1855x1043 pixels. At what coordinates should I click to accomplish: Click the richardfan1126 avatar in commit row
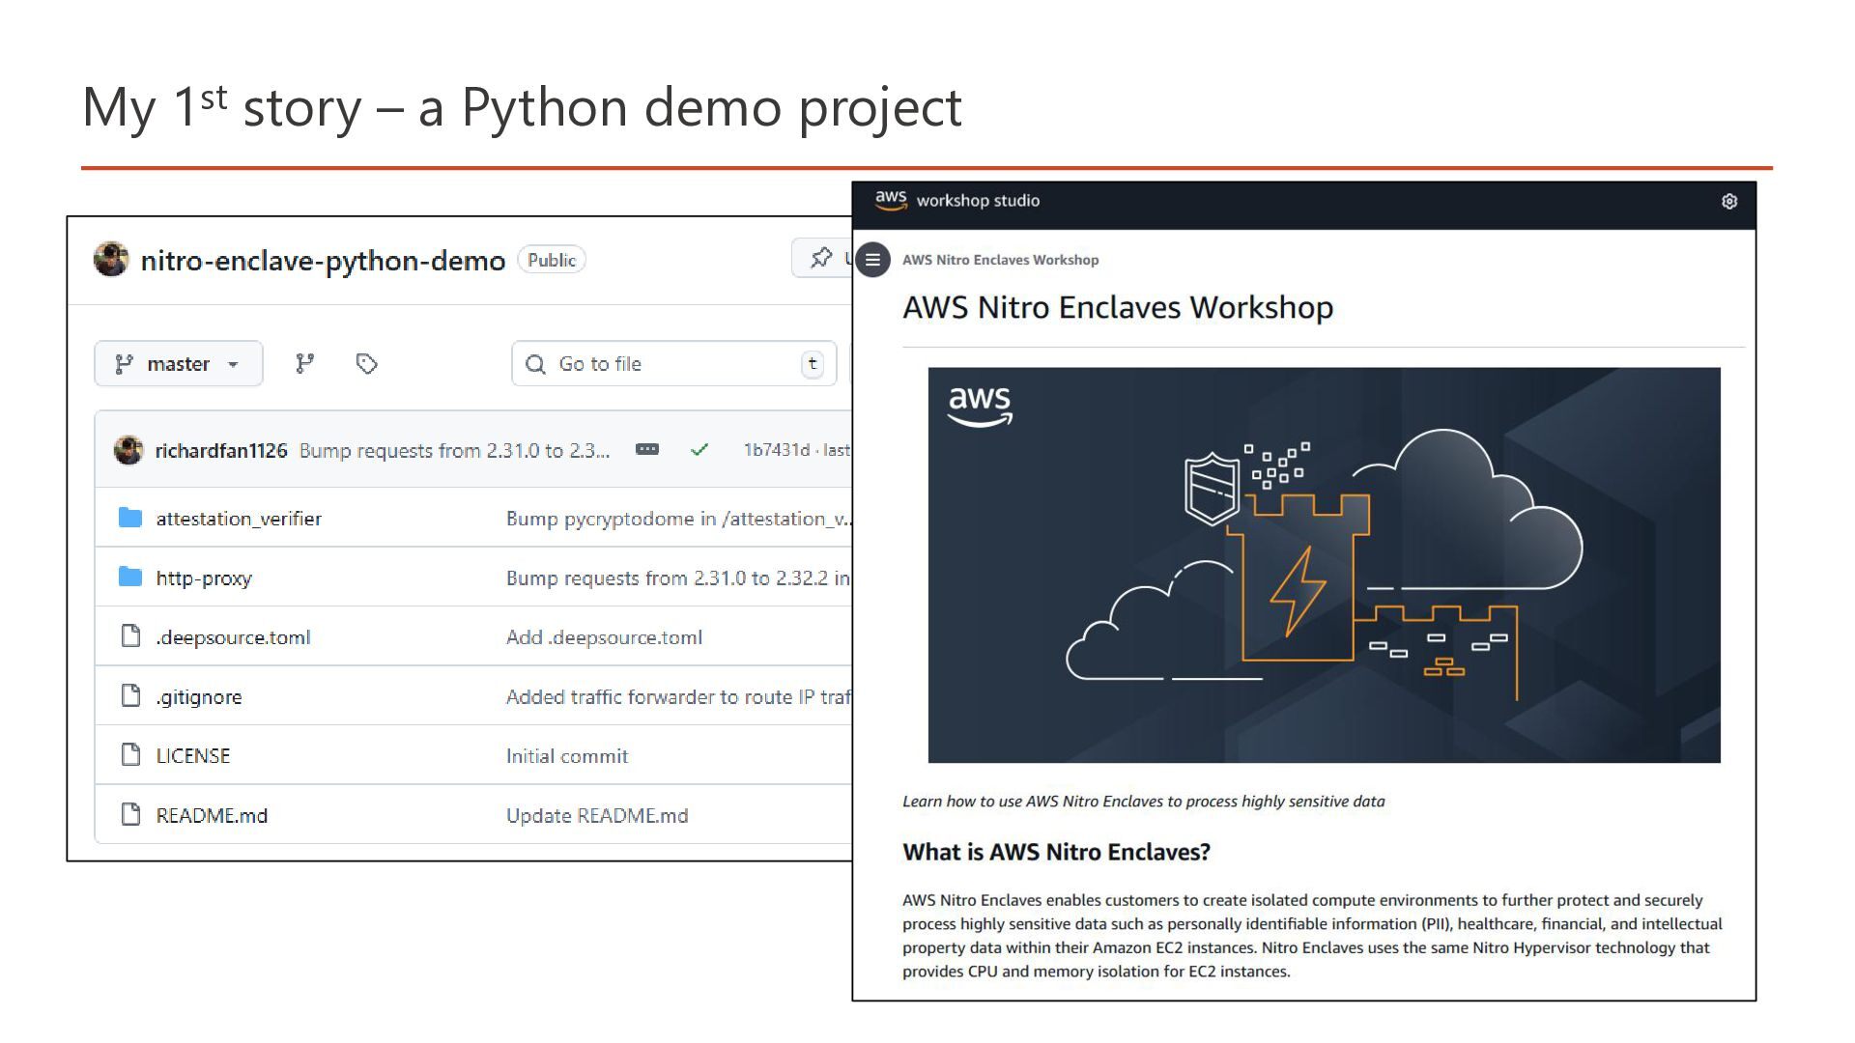click(x=128, y=450)
